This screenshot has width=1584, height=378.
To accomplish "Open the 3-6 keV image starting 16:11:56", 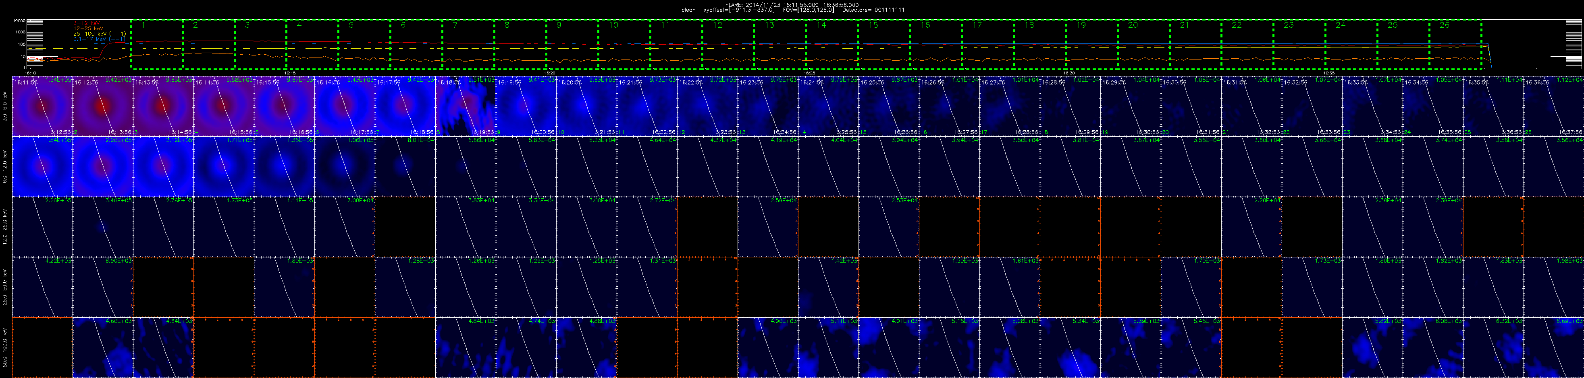I will 42,106.
